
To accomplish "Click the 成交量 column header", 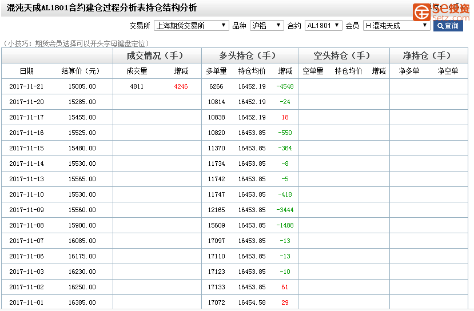I will [137, 71].
